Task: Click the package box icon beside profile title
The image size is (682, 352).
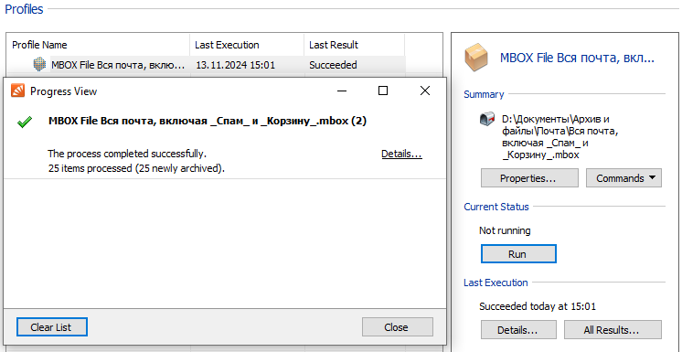Action: click(476, 58)
